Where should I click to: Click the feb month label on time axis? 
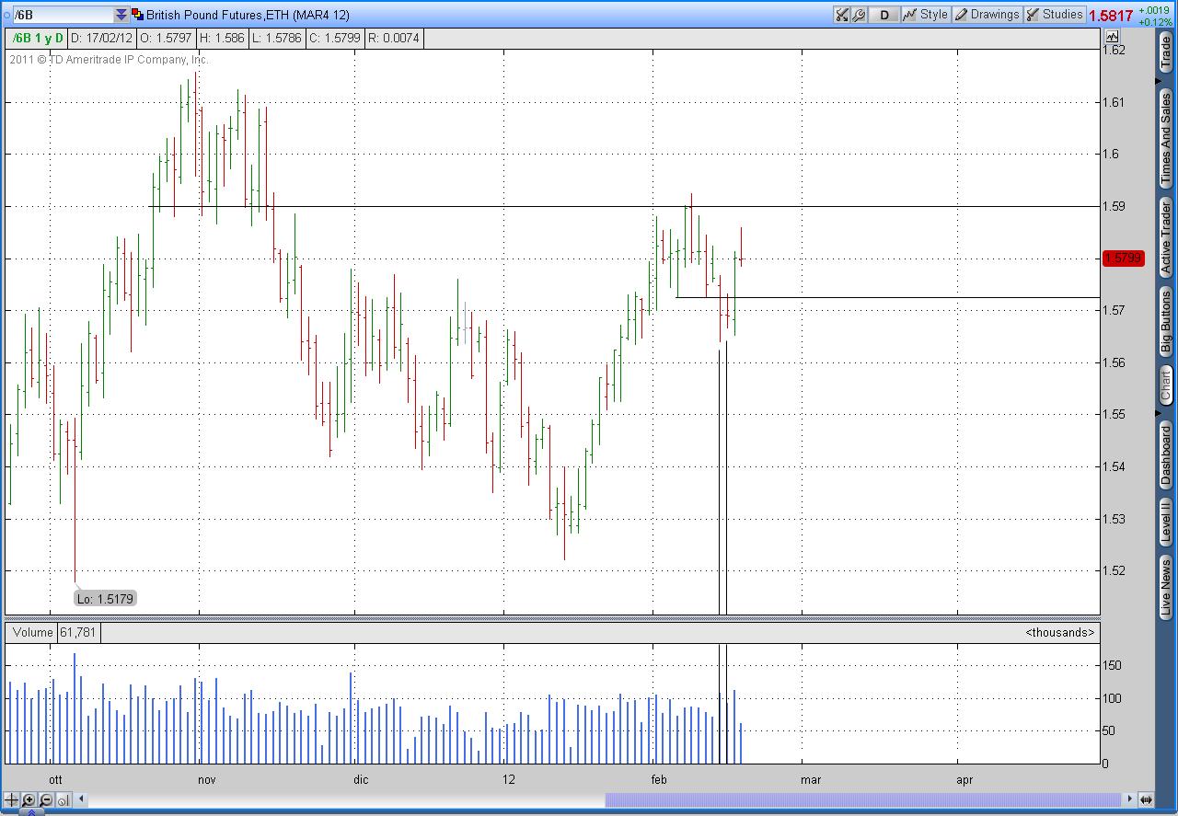click(x=660, y=780)
